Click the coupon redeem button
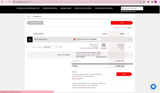Image resolution: width=160 pixels, height=93 pixels. click(x=101, y=57)
